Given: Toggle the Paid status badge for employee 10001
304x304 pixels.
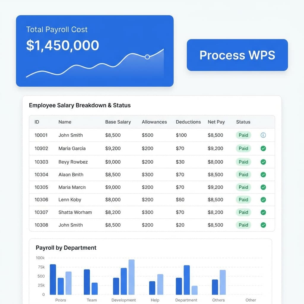Looking at the screenshot, I should click(243, 135).
